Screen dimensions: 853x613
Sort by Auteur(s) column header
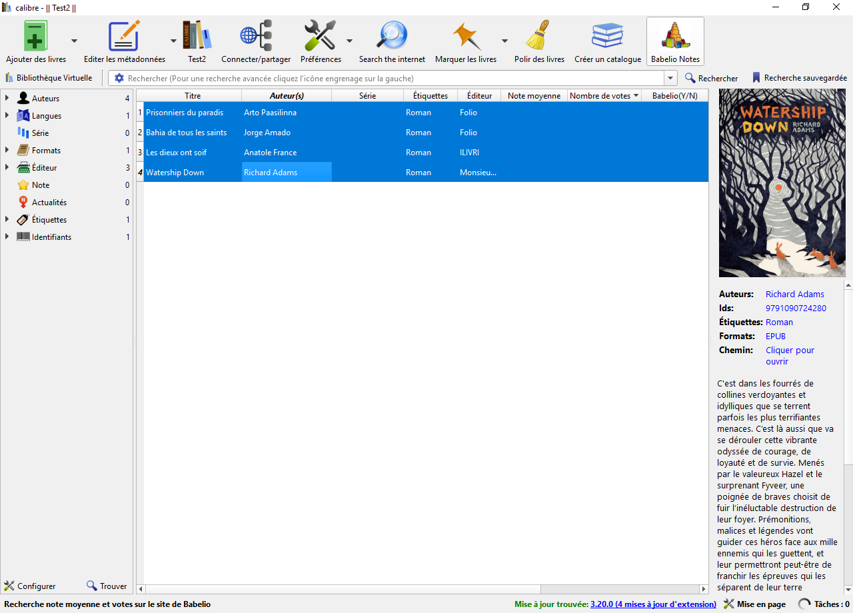pyautogui.click(x=287, y=96)
